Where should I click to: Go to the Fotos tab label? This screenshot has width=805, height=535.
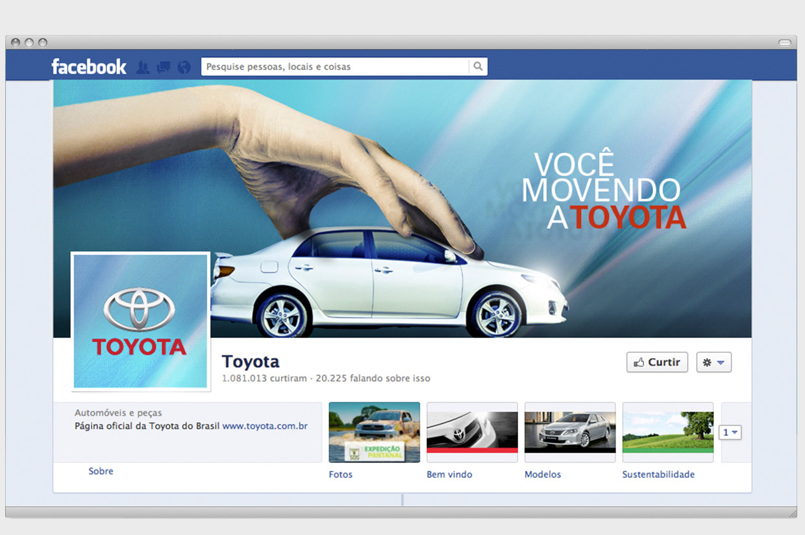click(x=341, y=475)
